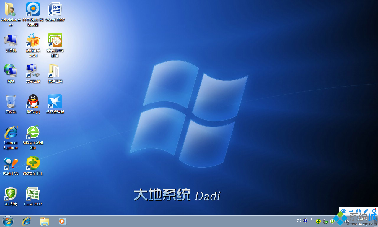Open Word 2007 from the desktop
This screenshot has width=378, height=227.
click(x=55, y=10)
